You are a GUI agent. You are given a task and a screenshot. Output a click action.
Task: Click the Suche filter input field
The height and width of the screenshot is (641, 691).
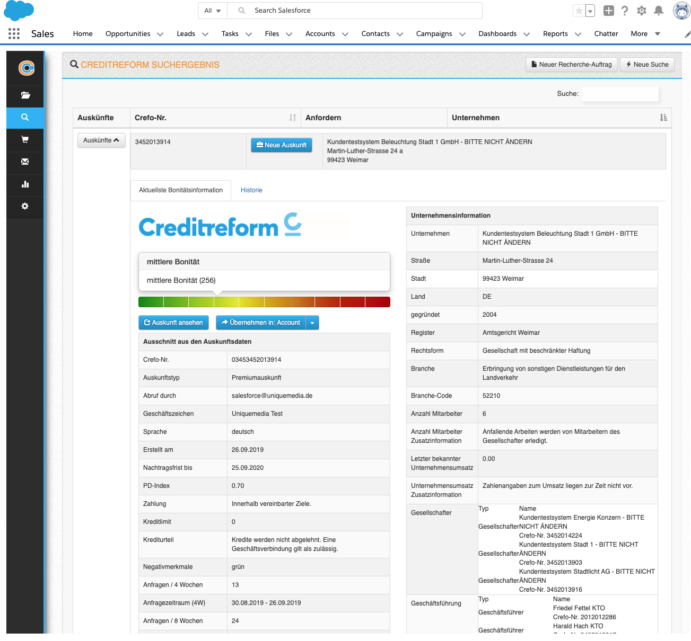coord(620,94)
